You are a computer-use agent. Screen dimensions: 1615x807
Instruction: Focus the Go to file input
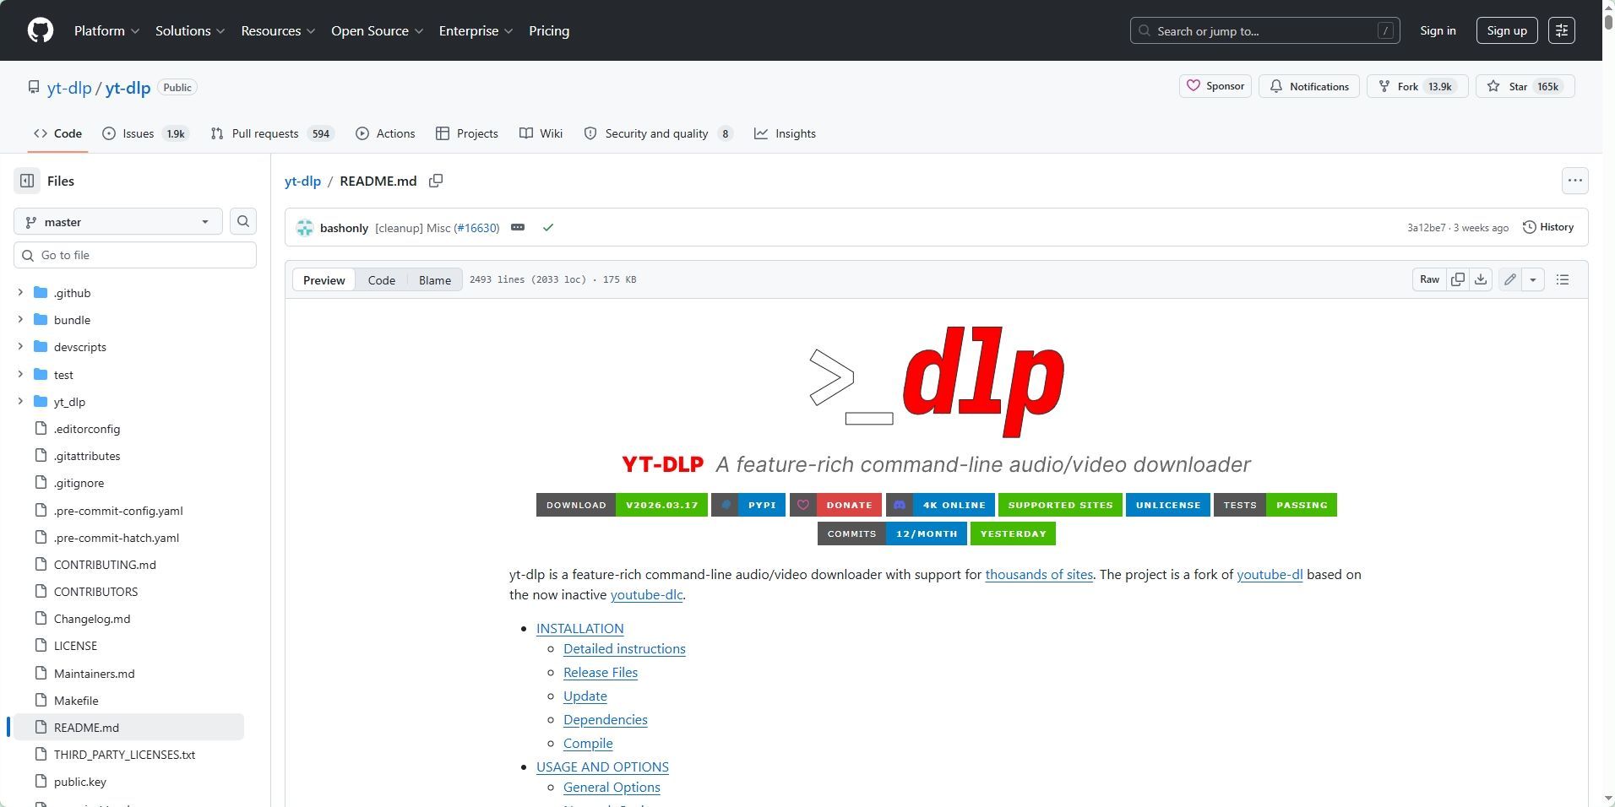(x=135, y=255)
